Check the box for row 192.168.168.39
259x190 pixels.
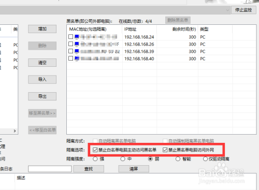70,51
